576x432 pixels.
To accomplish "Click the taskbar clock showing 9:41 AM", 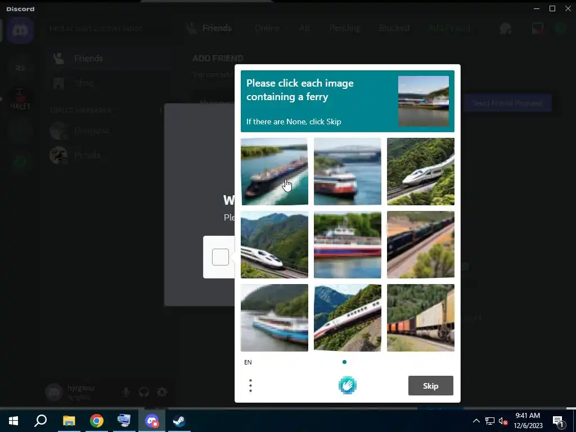I will pos(528,421).
